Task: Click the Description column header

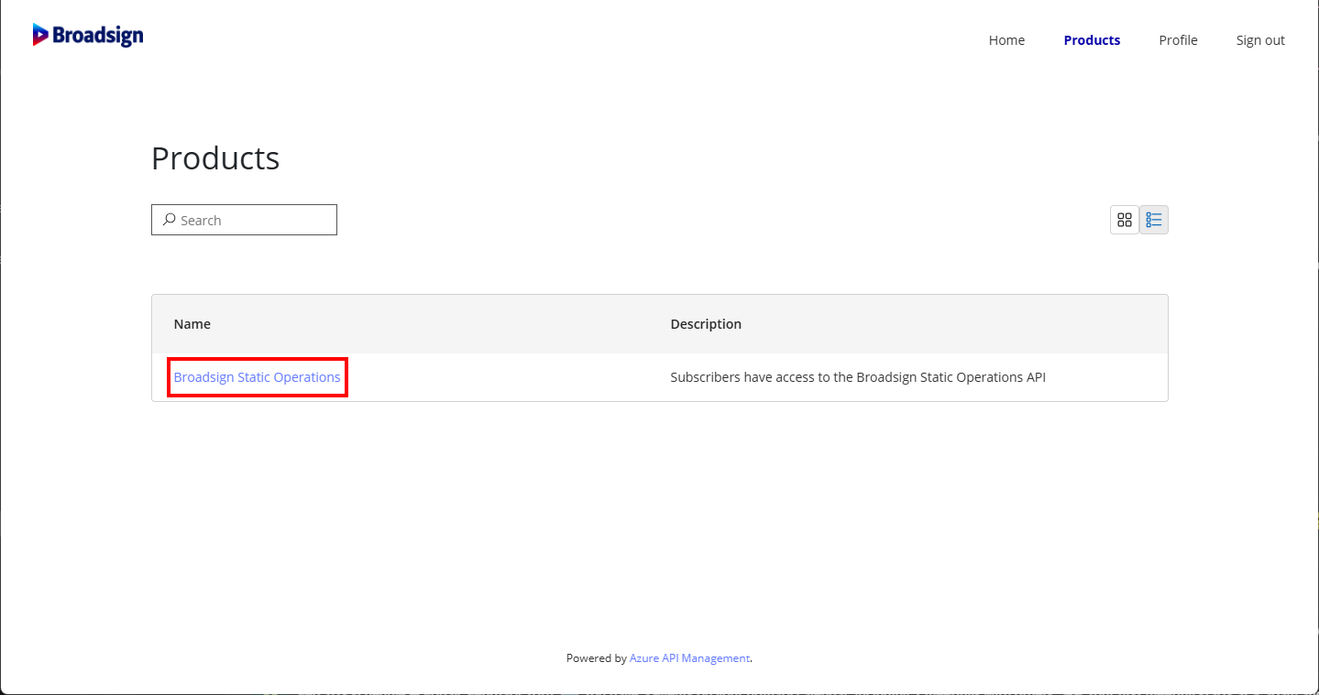Action: (x=706, y=324)
